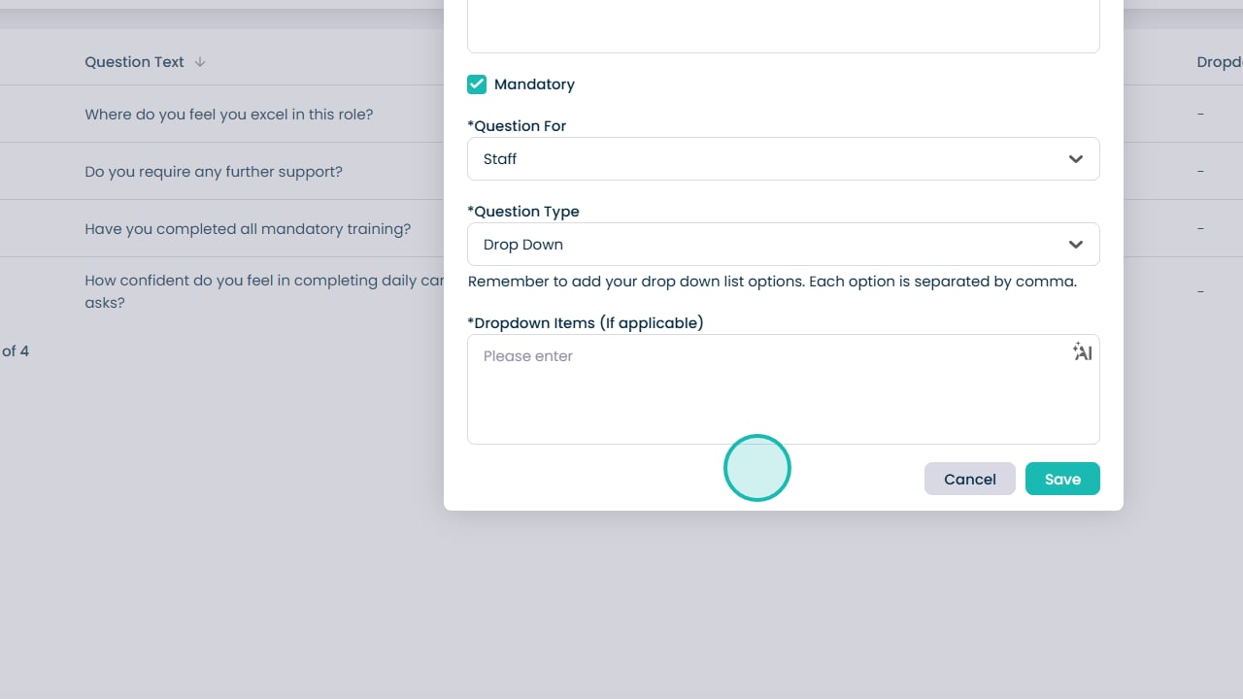Select the 'Where do you feel you excel' row
The width and height of the screenshot is (1243, 699).
tap(228, 115)
